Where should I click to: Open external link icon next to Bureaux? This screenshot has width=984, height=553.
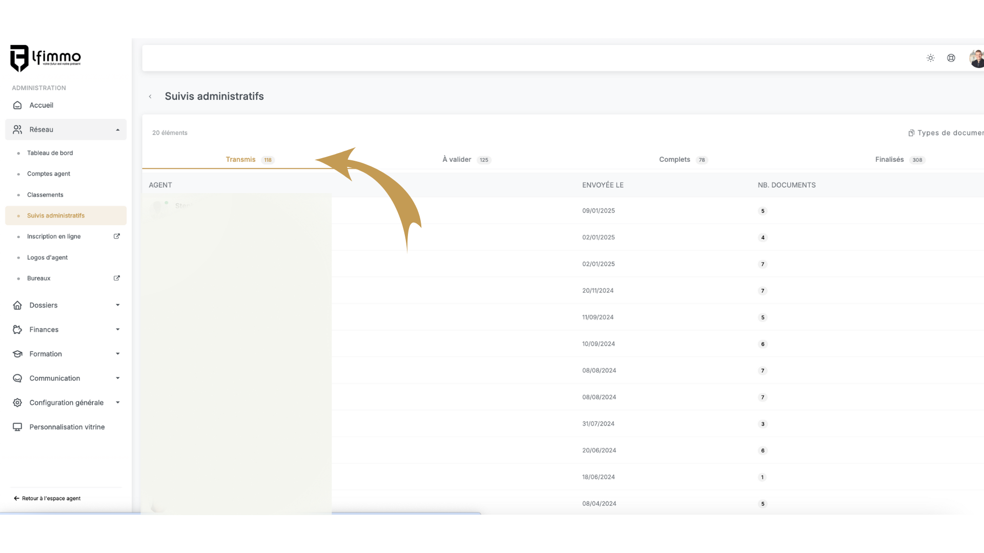coord(116,278)
